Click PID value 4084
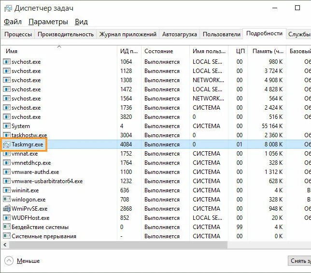Image resolution: width=311 pixels, height=273 pixels. pos(126,144)
